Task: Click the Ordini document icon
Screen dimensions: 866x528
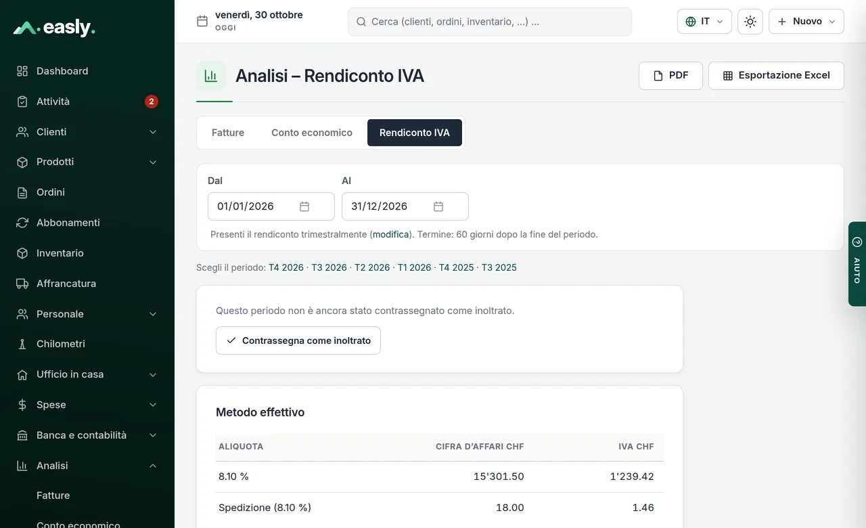Action: [22, 192]
